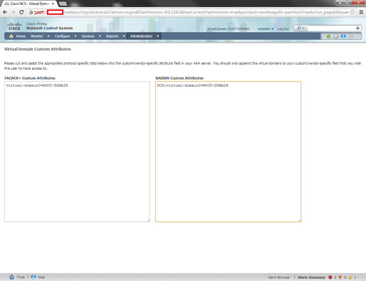Go back with browser back arrow
Screen dimensions: 366x281
pyautogui.click(x=5, y=12)
